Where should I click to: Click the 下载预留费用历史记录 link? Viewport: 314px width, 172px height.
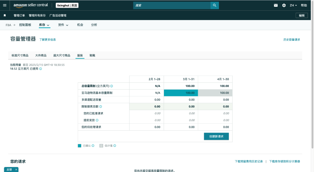[x=249, y=161]
